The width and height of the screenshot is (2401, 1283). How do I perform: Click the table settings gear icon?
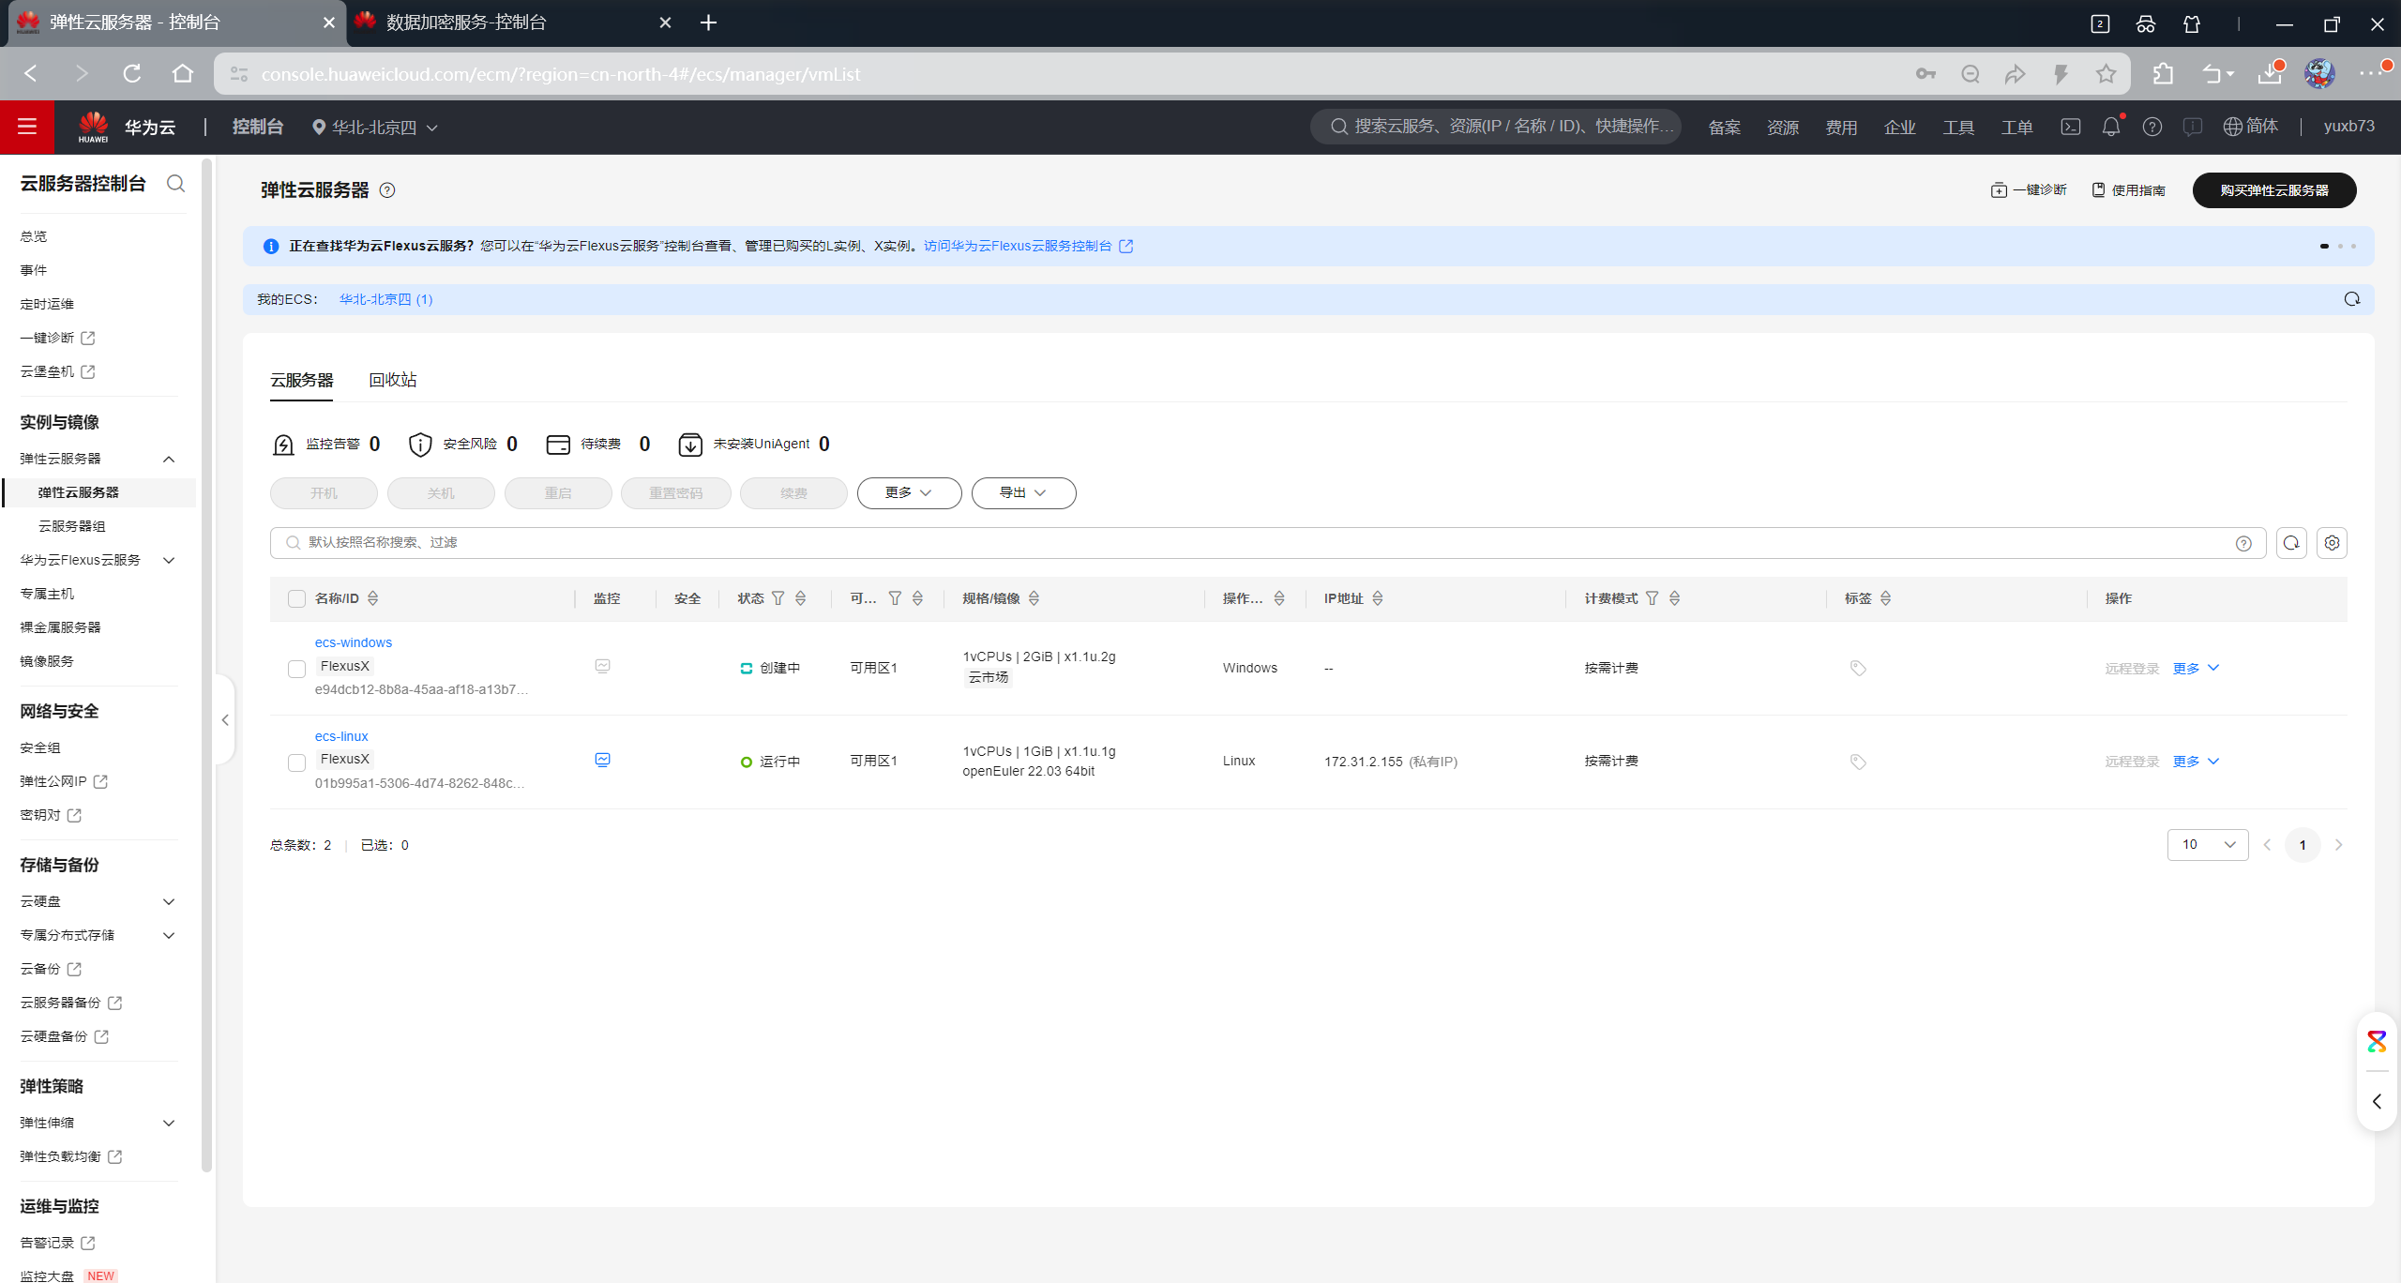point(2332,543)
